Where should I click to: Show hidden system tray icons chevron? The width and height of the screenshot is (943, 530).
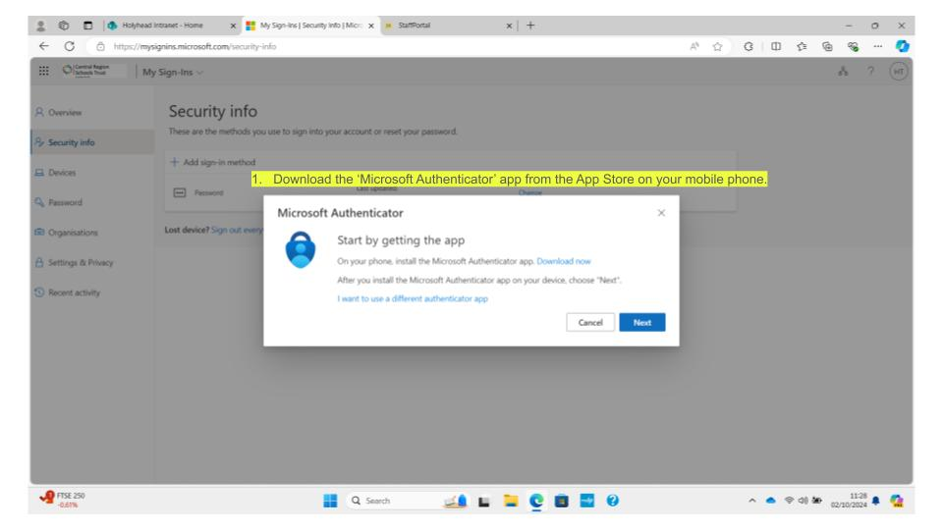(751, 501)
